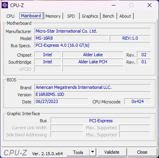This screenshot has width=159, height=158.
Task: Go to the SPD tab
Action: (x=71, y=16)
